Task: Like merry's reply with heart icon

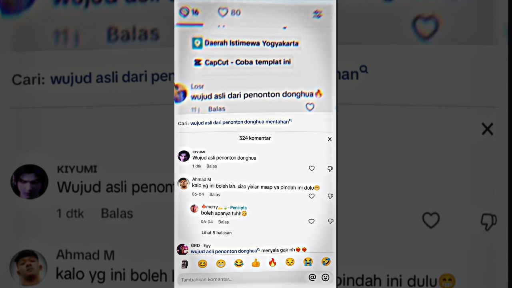Action: (x=311, y=221)
